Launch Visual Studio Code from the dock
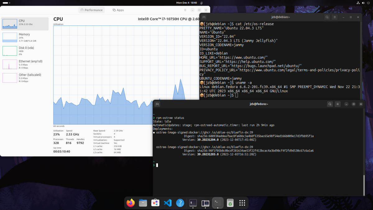The image size is (373, 210). 168,203
